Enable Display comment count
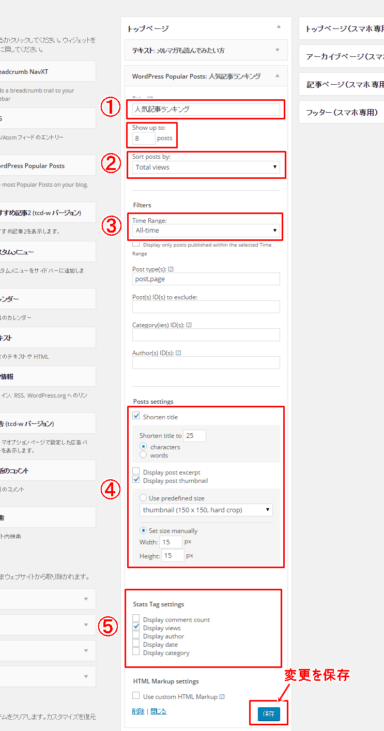The width and height of the screenshot is (384, 731). (136, 619)
